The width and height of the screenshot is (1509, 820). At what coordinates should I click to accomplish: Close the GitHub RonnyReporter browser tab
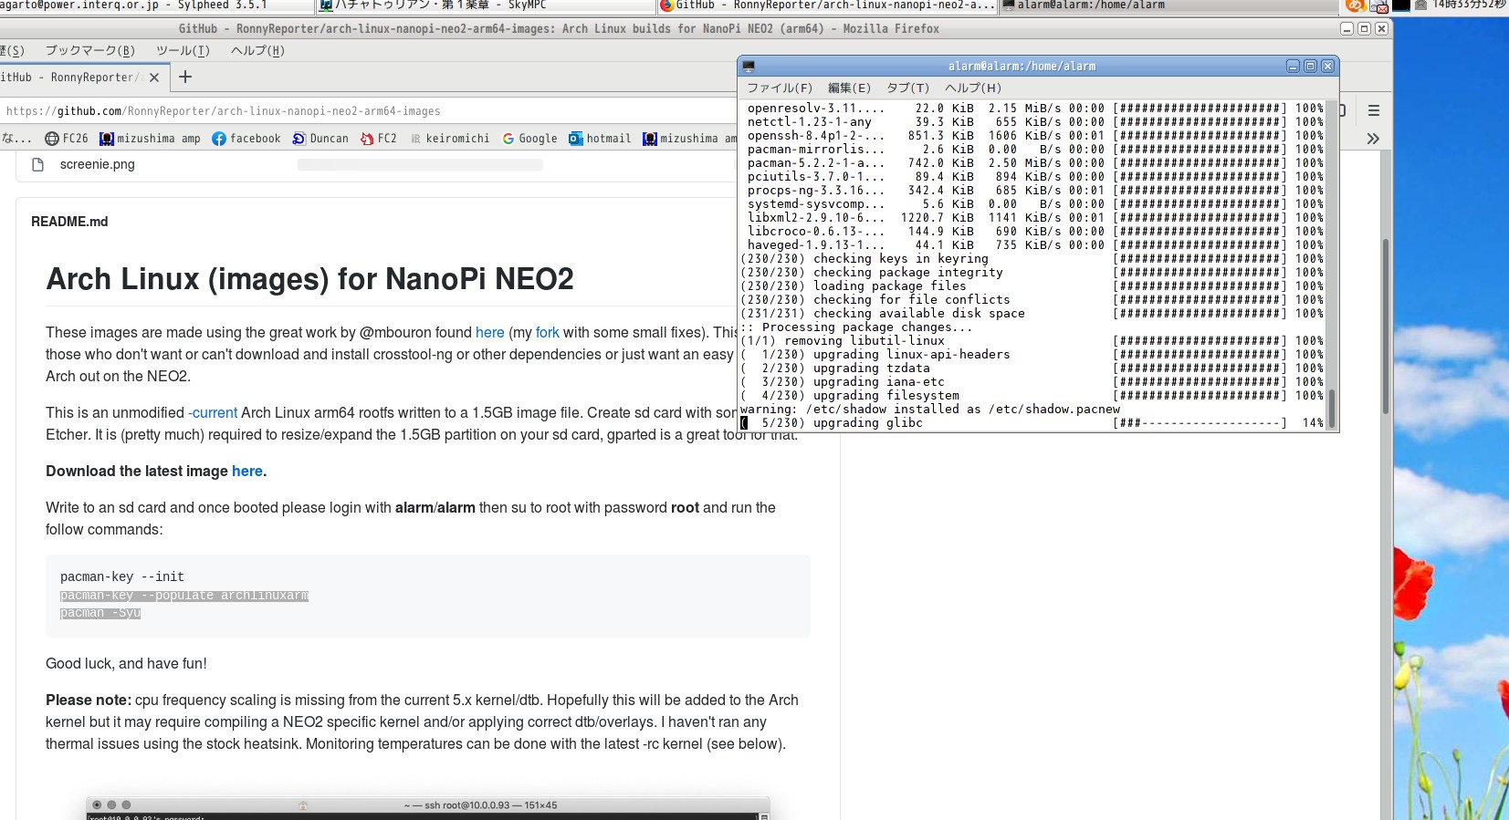tap(154, 78)
